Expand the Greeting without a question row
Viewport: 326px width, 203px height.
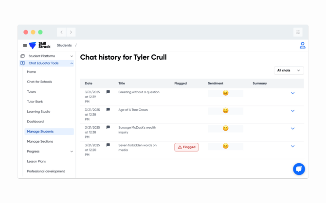292,93
